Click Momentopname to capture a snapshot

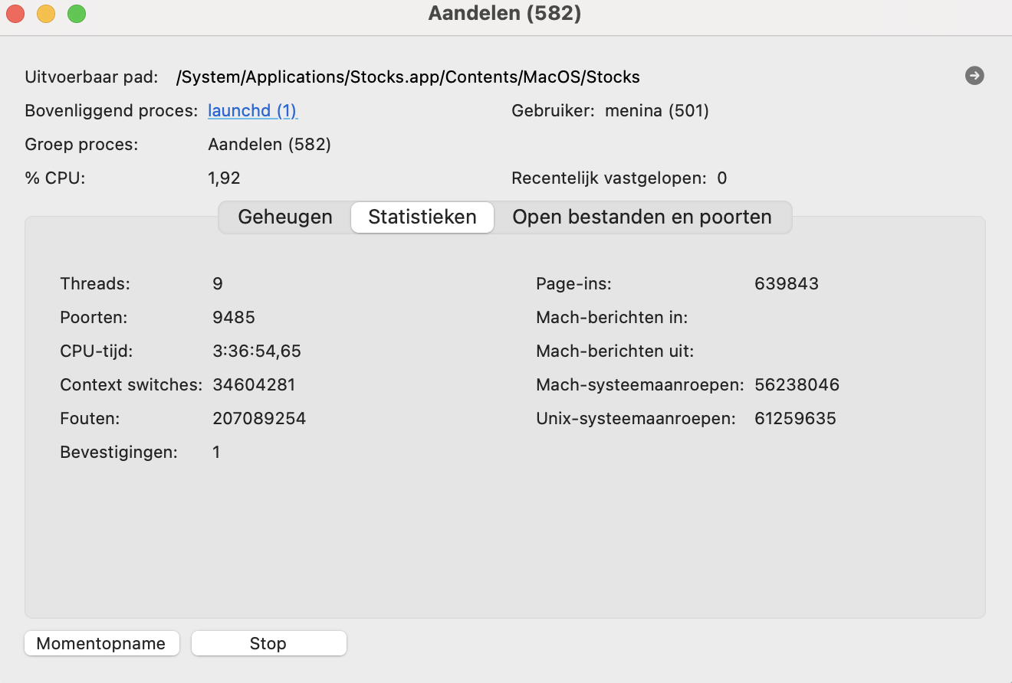pyautogui.click(x=101, y=643)
